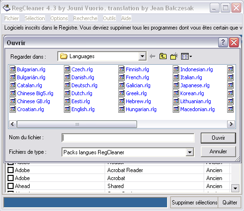The image size is (244, 211).
Task: Click the Annuler button
Action: tap(218, 151)
